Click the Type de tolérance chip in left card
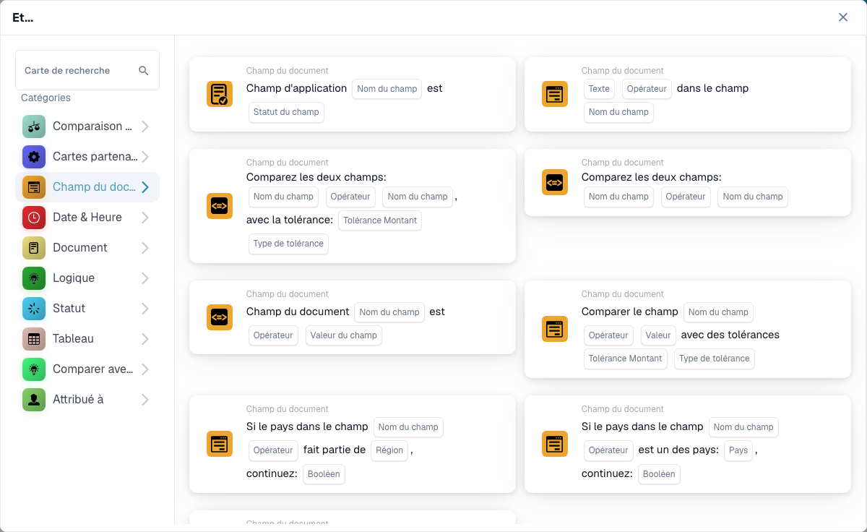 (x=288, y=244)
